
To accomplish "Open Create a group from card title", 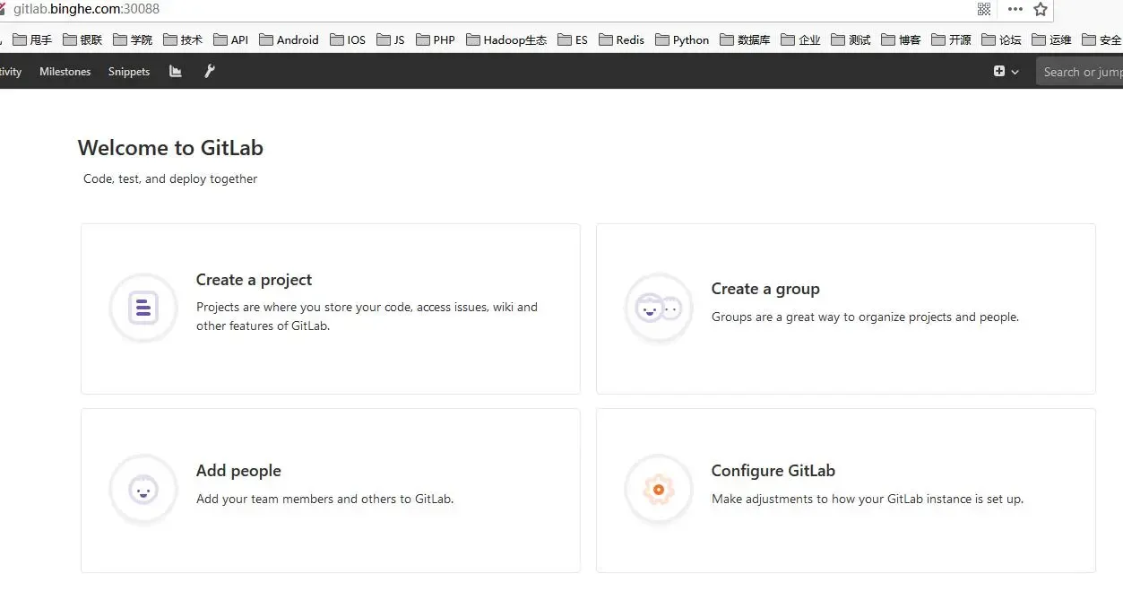I will coord(765,289).
